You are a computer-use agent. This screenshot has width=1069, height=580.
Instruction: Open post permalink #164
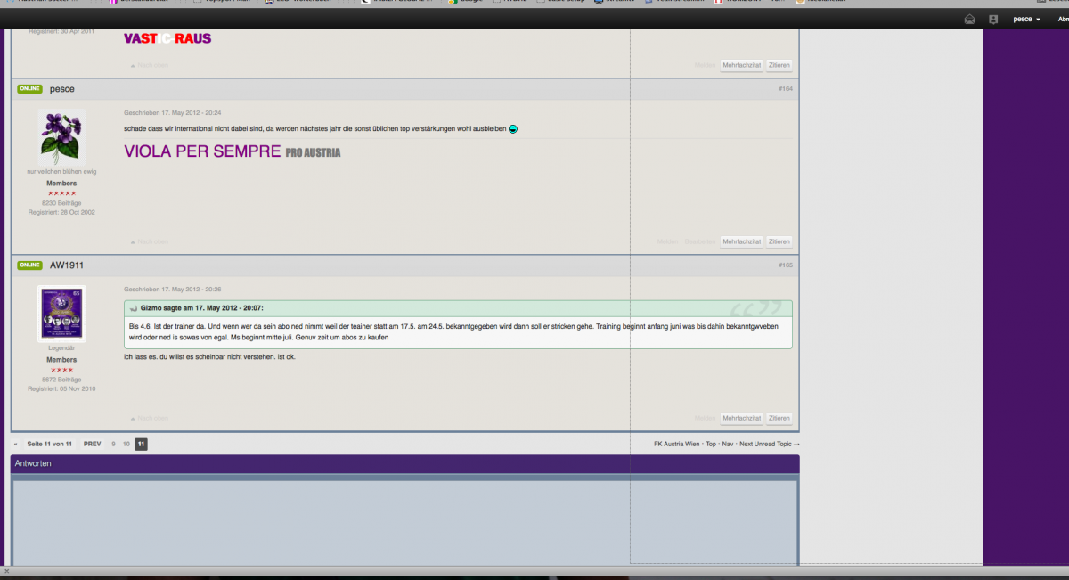click(x=785, y=89)
